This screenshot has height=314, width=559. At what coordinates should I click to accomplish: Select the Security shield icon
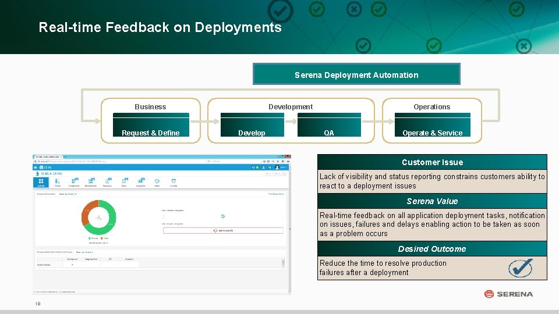point(174,182)
